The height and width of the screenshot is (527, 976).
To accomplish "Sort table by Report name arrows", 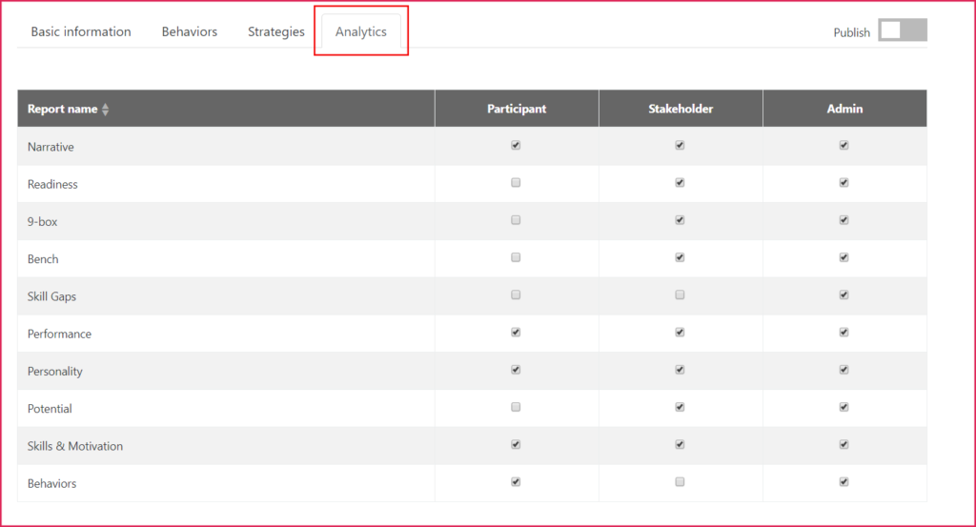I will (x=106, y=110).
